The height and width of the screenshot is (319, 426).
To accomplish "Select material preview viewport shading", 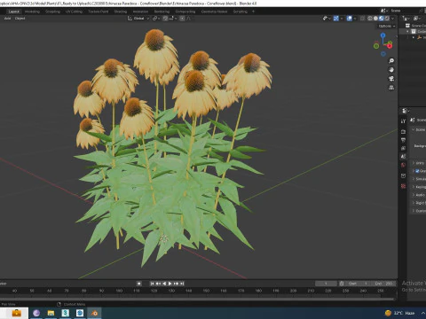I will tap(381, 19).
